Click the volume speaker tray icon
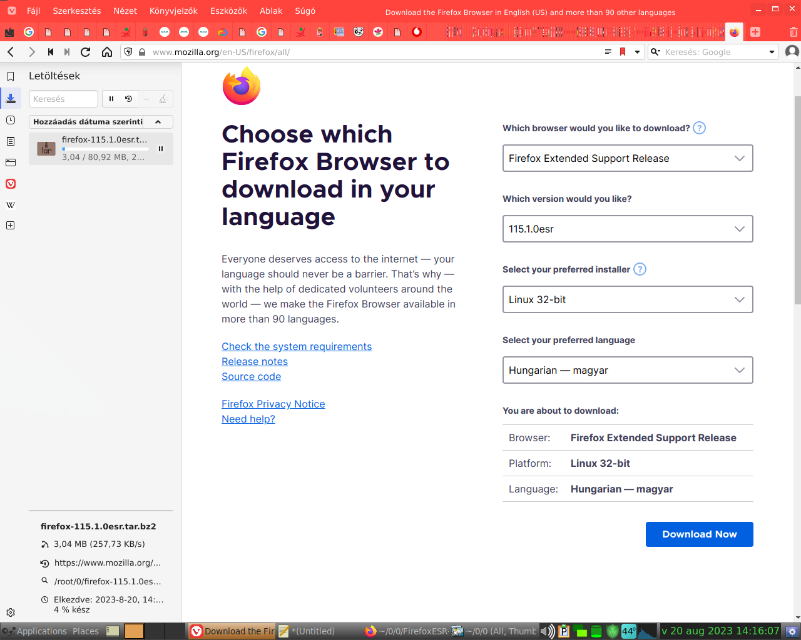 pos(547,631)
